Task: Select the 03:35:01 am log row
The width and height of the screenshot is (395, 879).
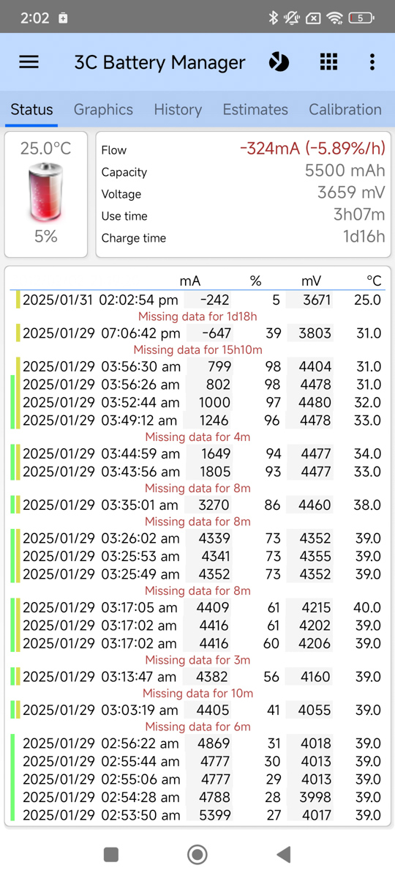Action: coord(197,505)
